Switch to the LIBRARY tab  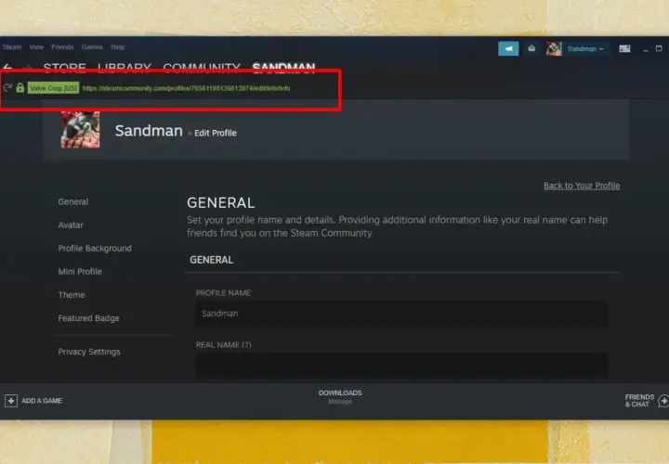(x=125, y=68)
